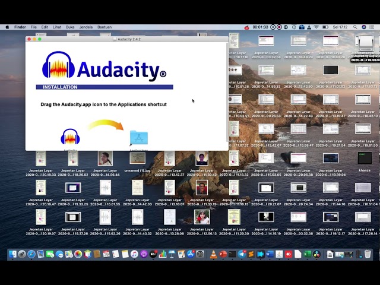Viewport: 380px width, 285px height.
Task: Open VLC media player from the Dock
Action: coord(214,254)
